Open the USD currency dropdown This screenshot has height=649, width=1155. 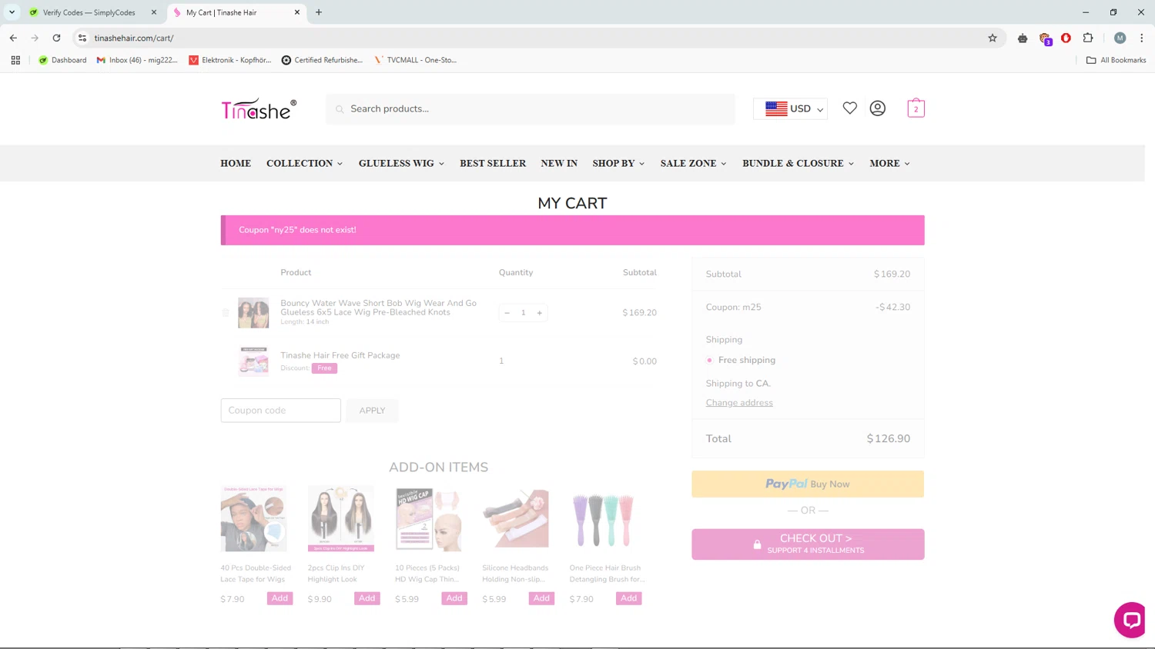coord(791,109)
